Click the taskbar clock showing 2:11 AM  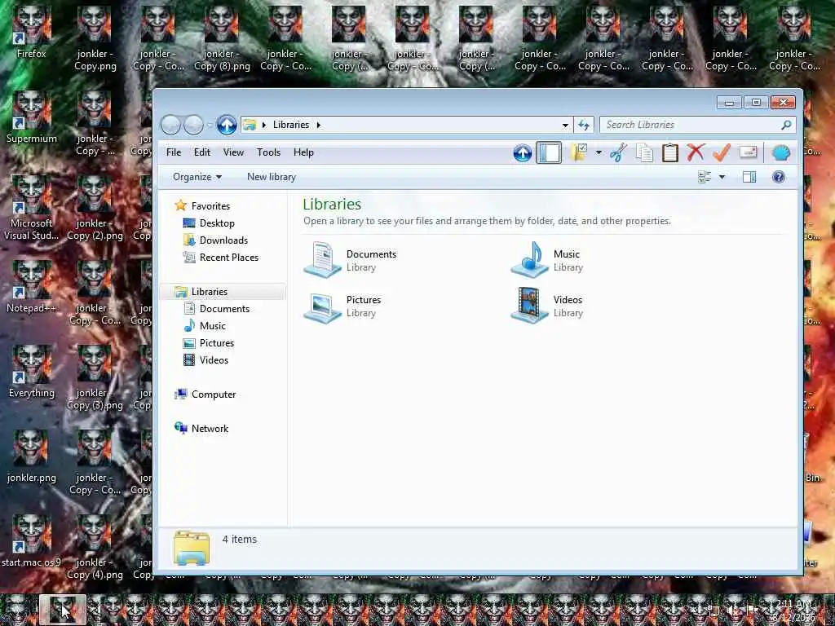point(794,610)
